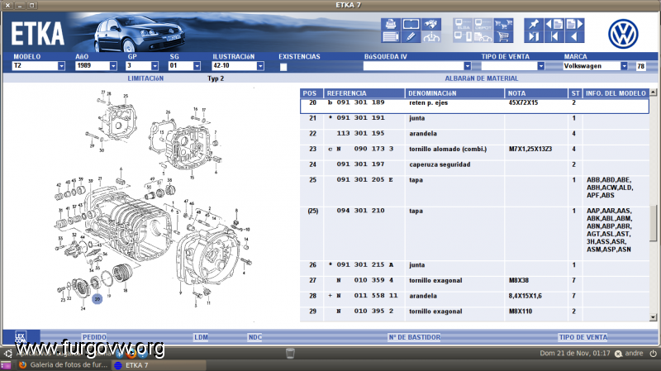
Task: Click PEDIDO in the bottom bar
Action: tap(94, 337)
